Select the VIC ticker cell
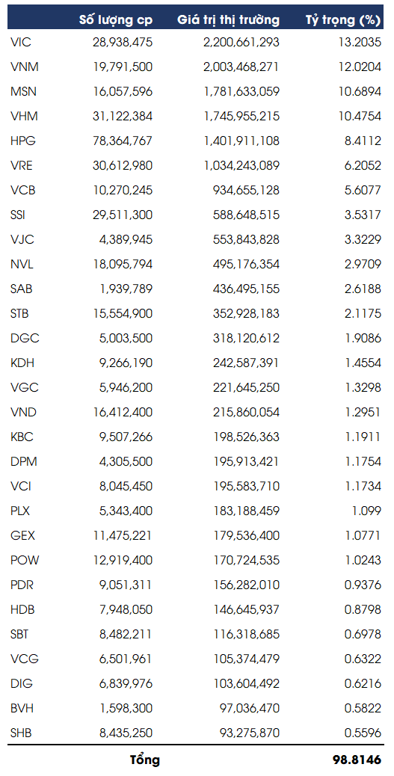394x776 pixels. (20, 42)
